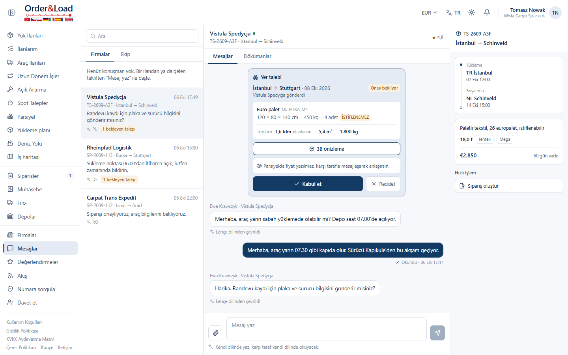Viewport: 568px width, 355px height.
Task: Open the Gizlilik Politikası link
Action: click(x=22, y=331)
